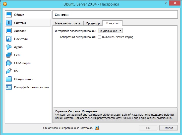Click the Система page heading
182x135 pixels.
coord(62,15)
